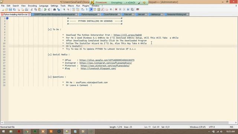238x134 pixels.
Task: Close the Python-Installing-Add-Env.txt tab
Action: click(29, 15)
